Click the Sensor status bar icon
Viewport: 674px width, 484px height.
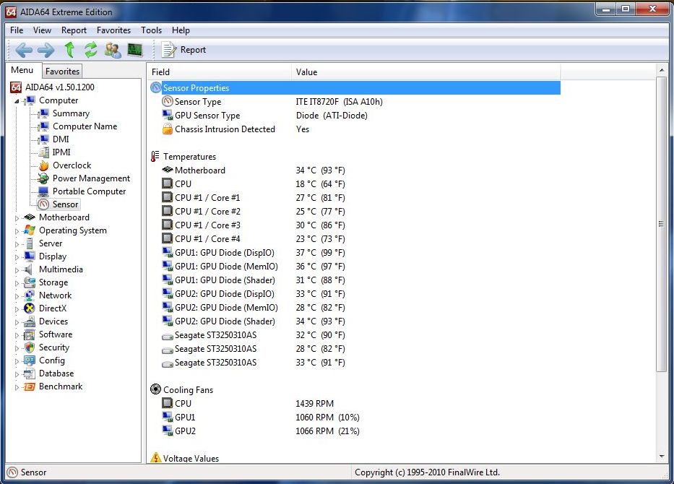click(x=13, y=472)
